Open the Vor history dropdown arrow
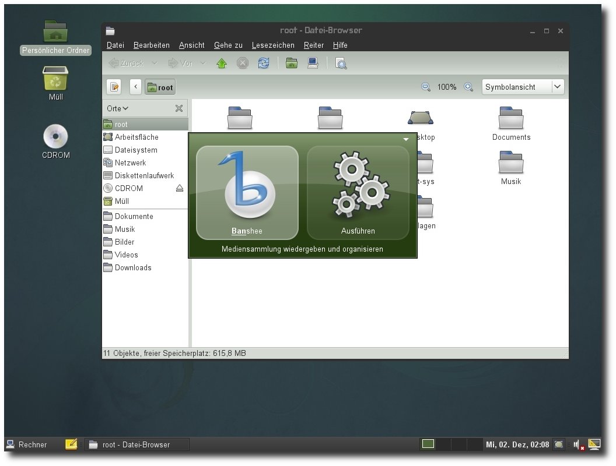 pyautogui.click(x=203, y=63)
